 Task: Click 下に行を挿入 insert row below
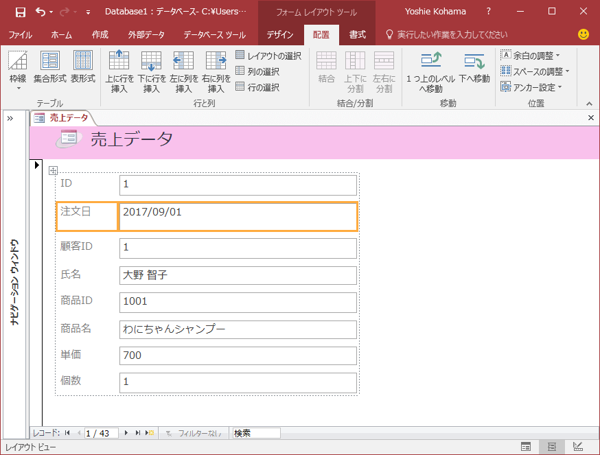[152, 72]
